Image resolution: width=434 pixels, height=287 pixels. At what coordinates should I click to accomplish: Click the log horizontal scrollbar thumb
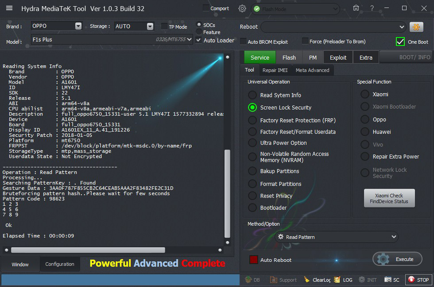pyautogui.click(x=88, y=250)
